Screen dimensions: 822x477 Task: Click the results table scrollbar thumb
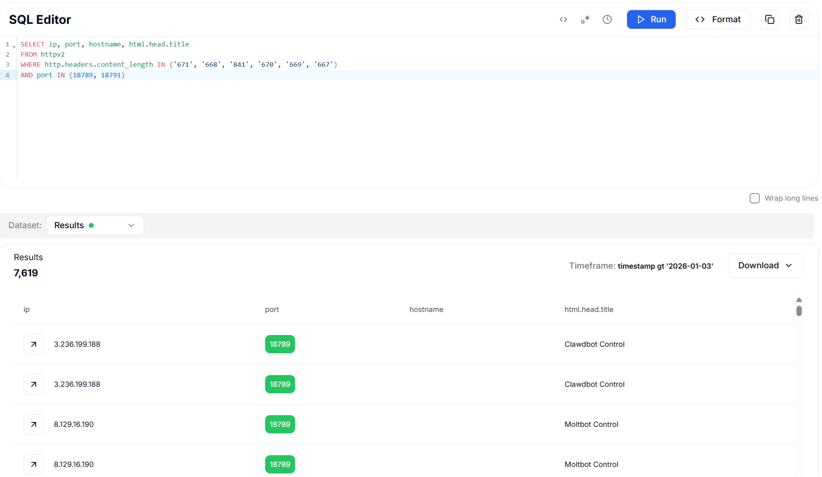(x=799, y=311)
